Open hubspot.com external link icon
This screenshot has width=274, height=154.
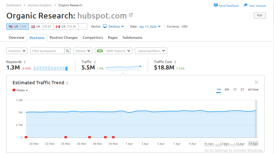click(131, 15)
